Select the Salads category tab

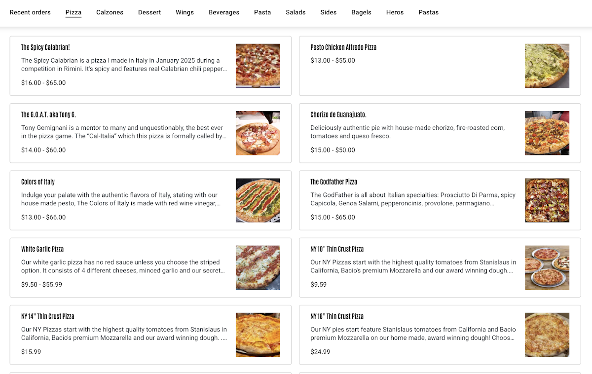[x=296, y=12]
